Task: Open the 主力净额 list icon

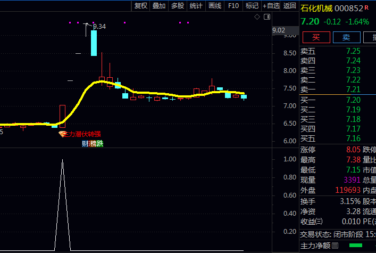Action: click(335, 246)
